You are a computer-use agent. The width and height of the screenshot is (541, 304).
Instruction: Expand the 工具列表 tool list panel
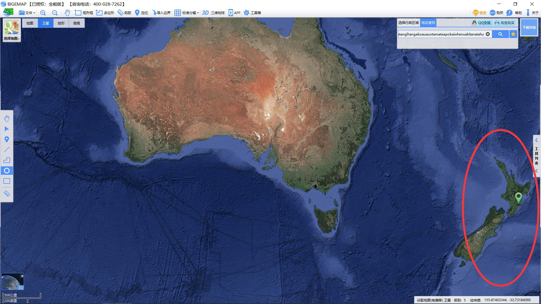[x=536, y=156]
